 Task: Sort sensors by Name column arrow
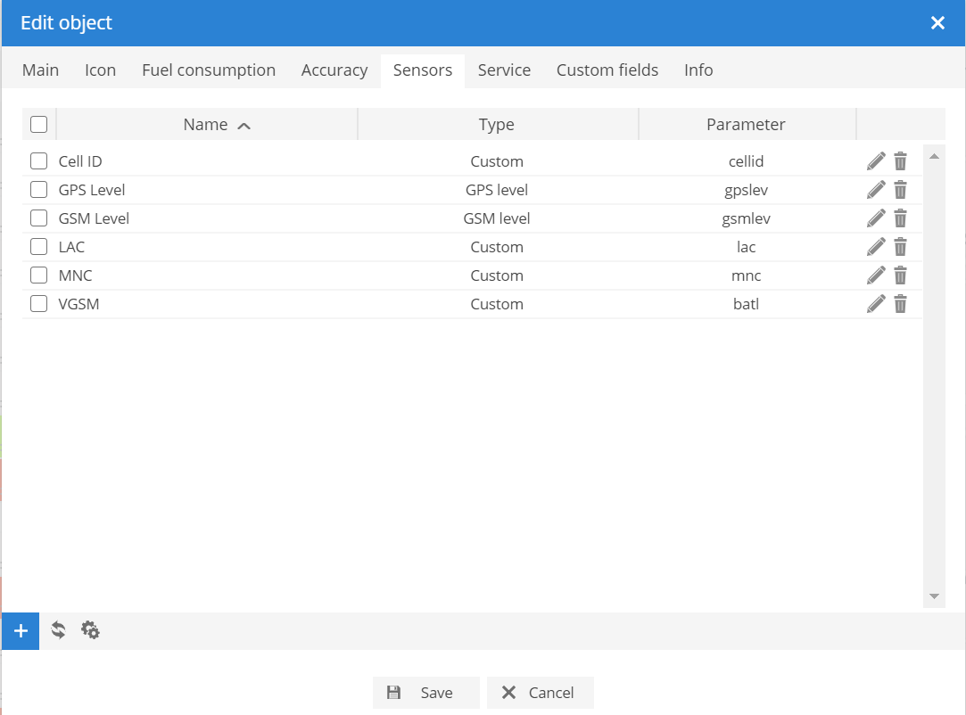pos(244,126)
